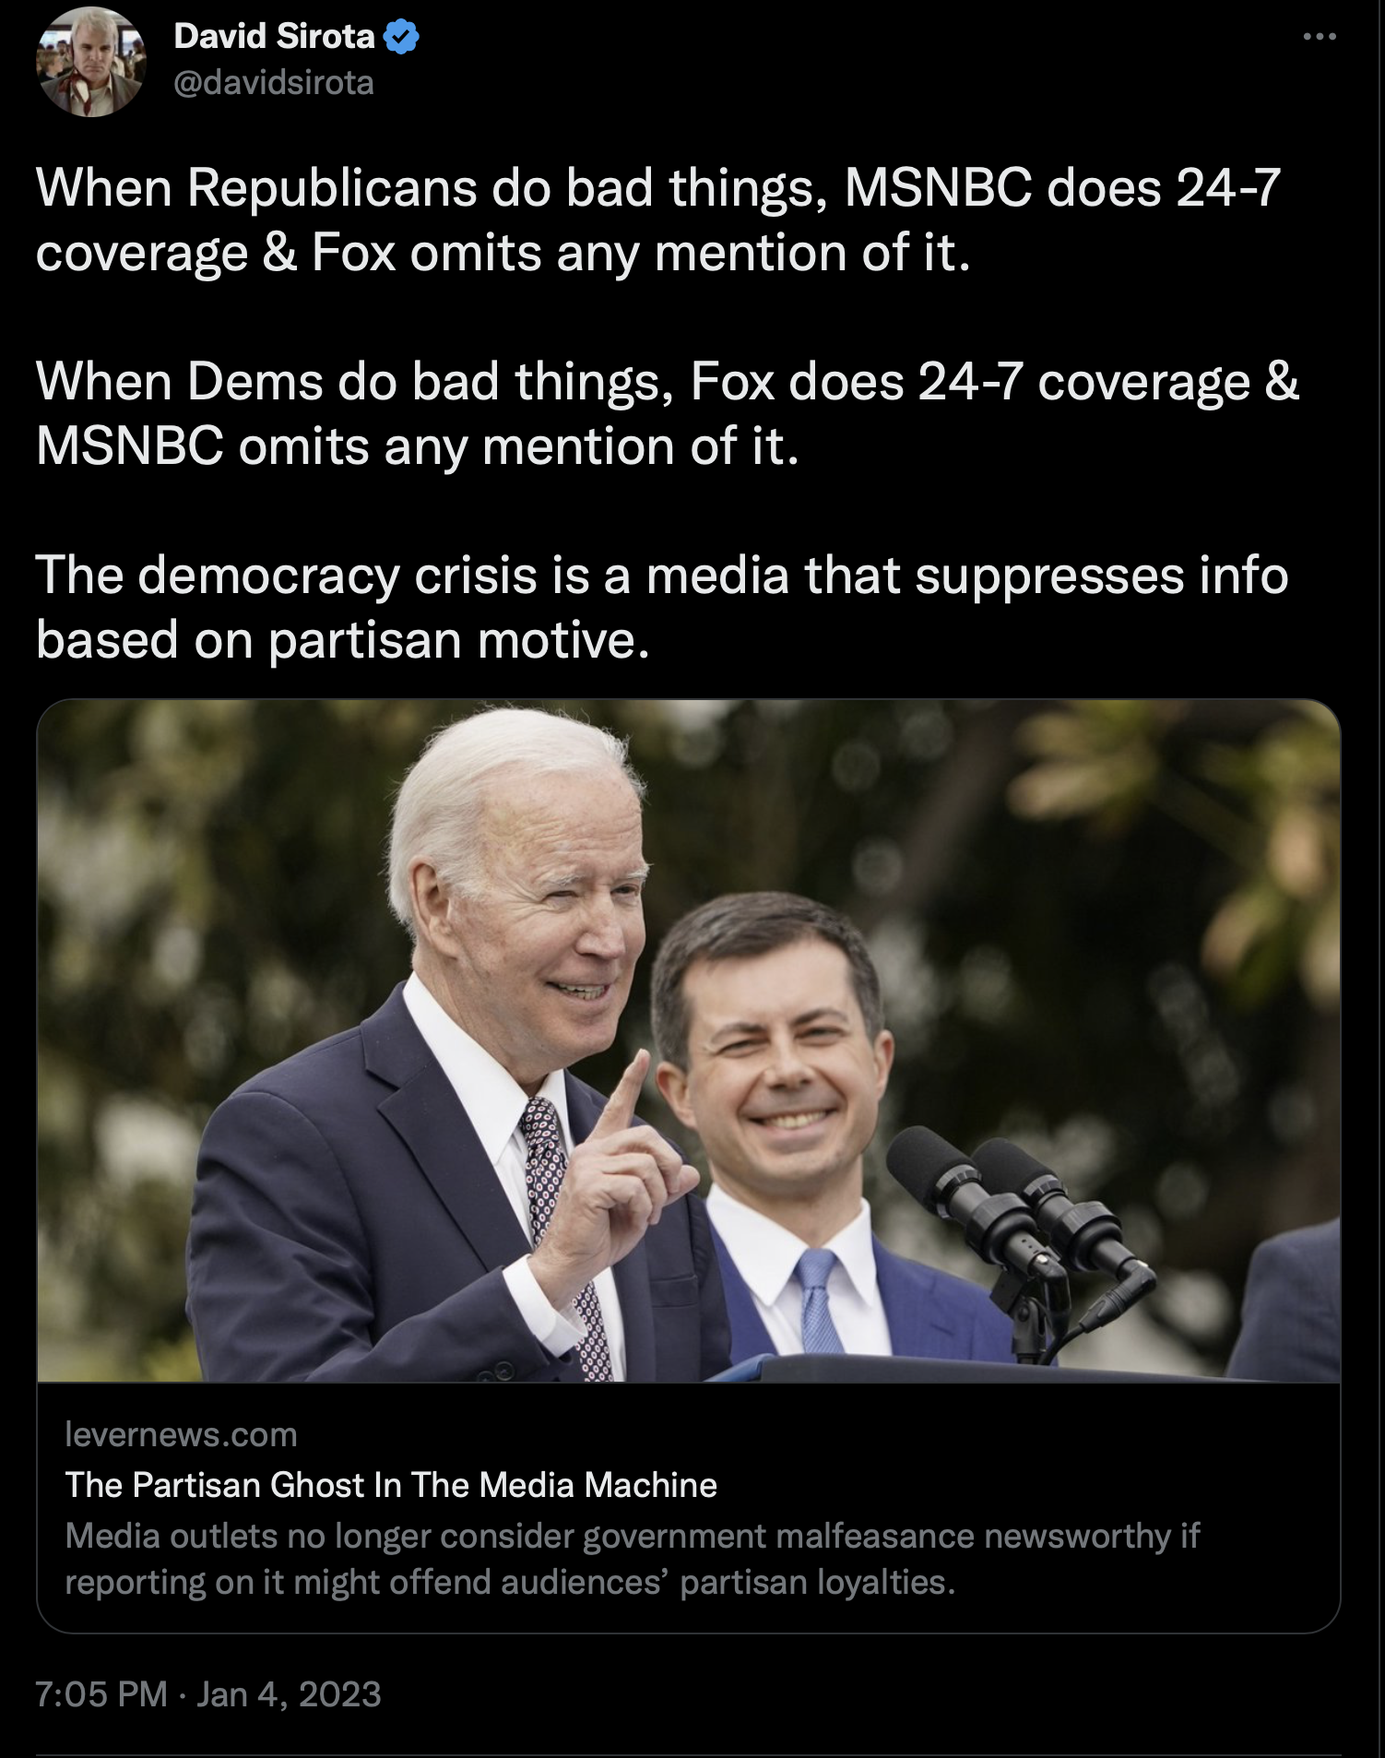The width and height of the screenshot is (1385, 1758).
Task: Open The Partisan Ghost In The Media Machine headline
Action: coord(391,1485)
